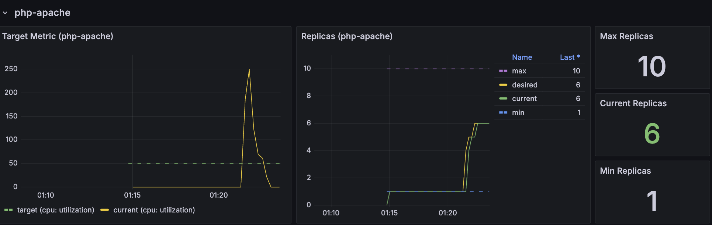Toggle the max series in legend
Image resolution: width=712 pixels, height=225 pixels.
point(519,71)
